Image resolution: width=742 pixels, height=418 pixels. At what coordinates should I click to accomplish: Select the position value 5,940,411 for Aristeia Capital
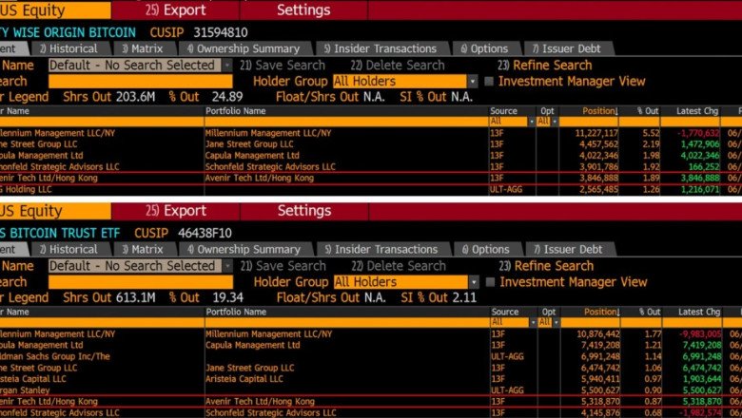pyautogui.click(x=600, y=379)
